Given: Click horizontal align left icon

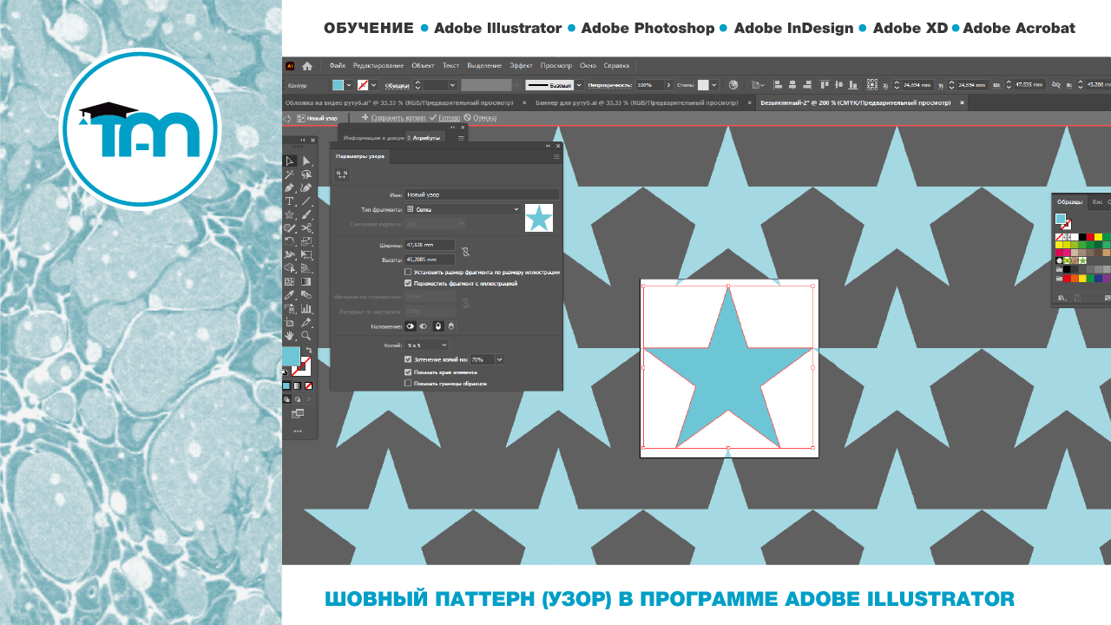Looking at the screenshot, I should 778,84.
